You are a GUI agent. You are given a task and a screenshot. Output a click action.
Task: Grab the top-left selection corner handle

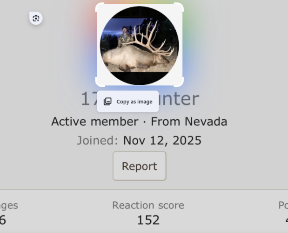(x=100, y=7)
